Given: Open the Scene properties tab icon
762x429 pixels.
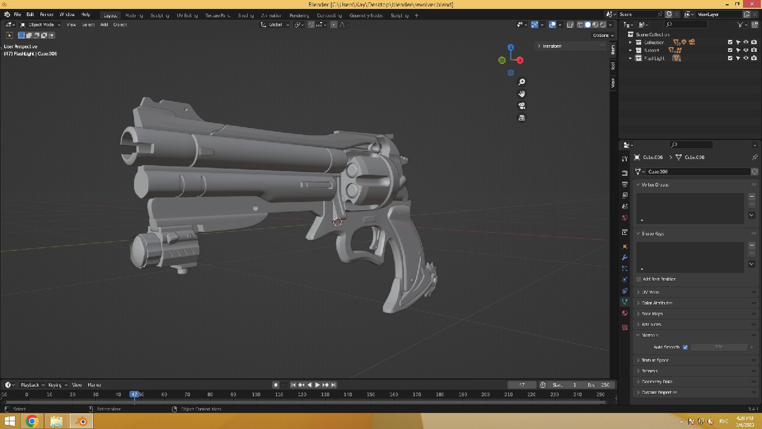Looking at the screenshot, I should (x=624, y=206).
